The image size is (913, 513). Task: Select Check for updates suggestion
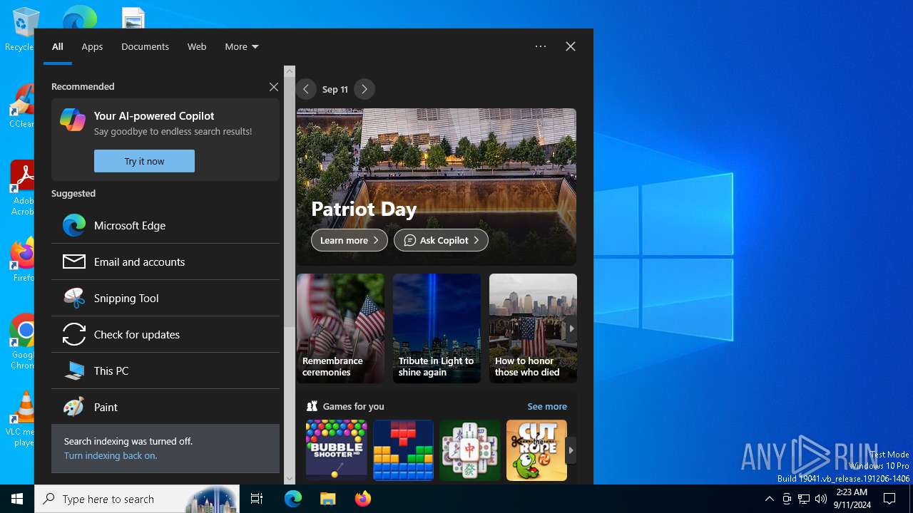point(165,334)
